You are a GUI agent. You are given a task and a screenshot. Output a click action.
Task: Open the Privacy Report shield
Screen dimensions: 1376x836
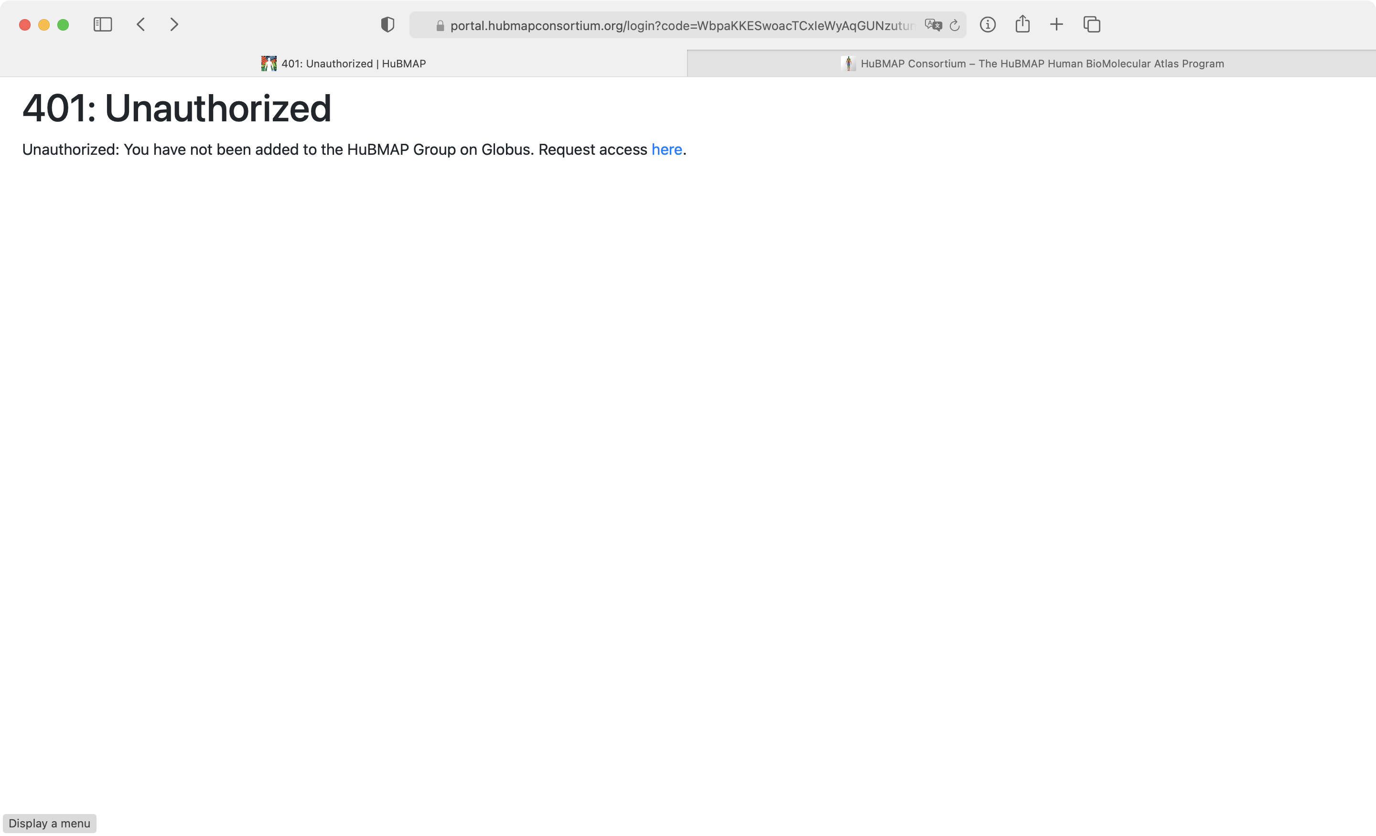pos(387,24)
